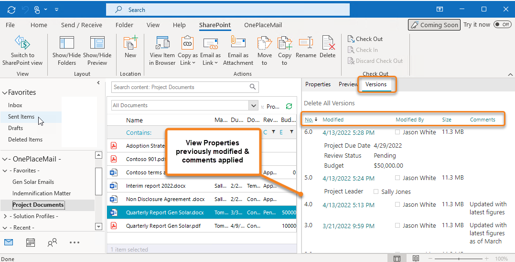Screen dimensions: 515x262
Task: Check the Sally Jones checkbox
Action: click(376, 191)
